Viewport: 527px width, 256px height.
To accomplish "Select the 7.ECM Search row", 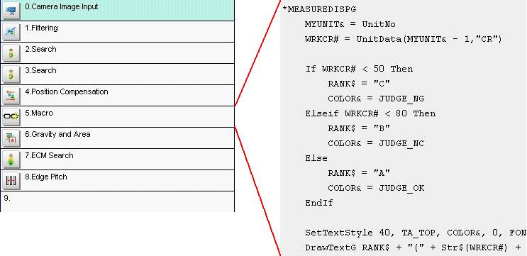I will (117, 160).
